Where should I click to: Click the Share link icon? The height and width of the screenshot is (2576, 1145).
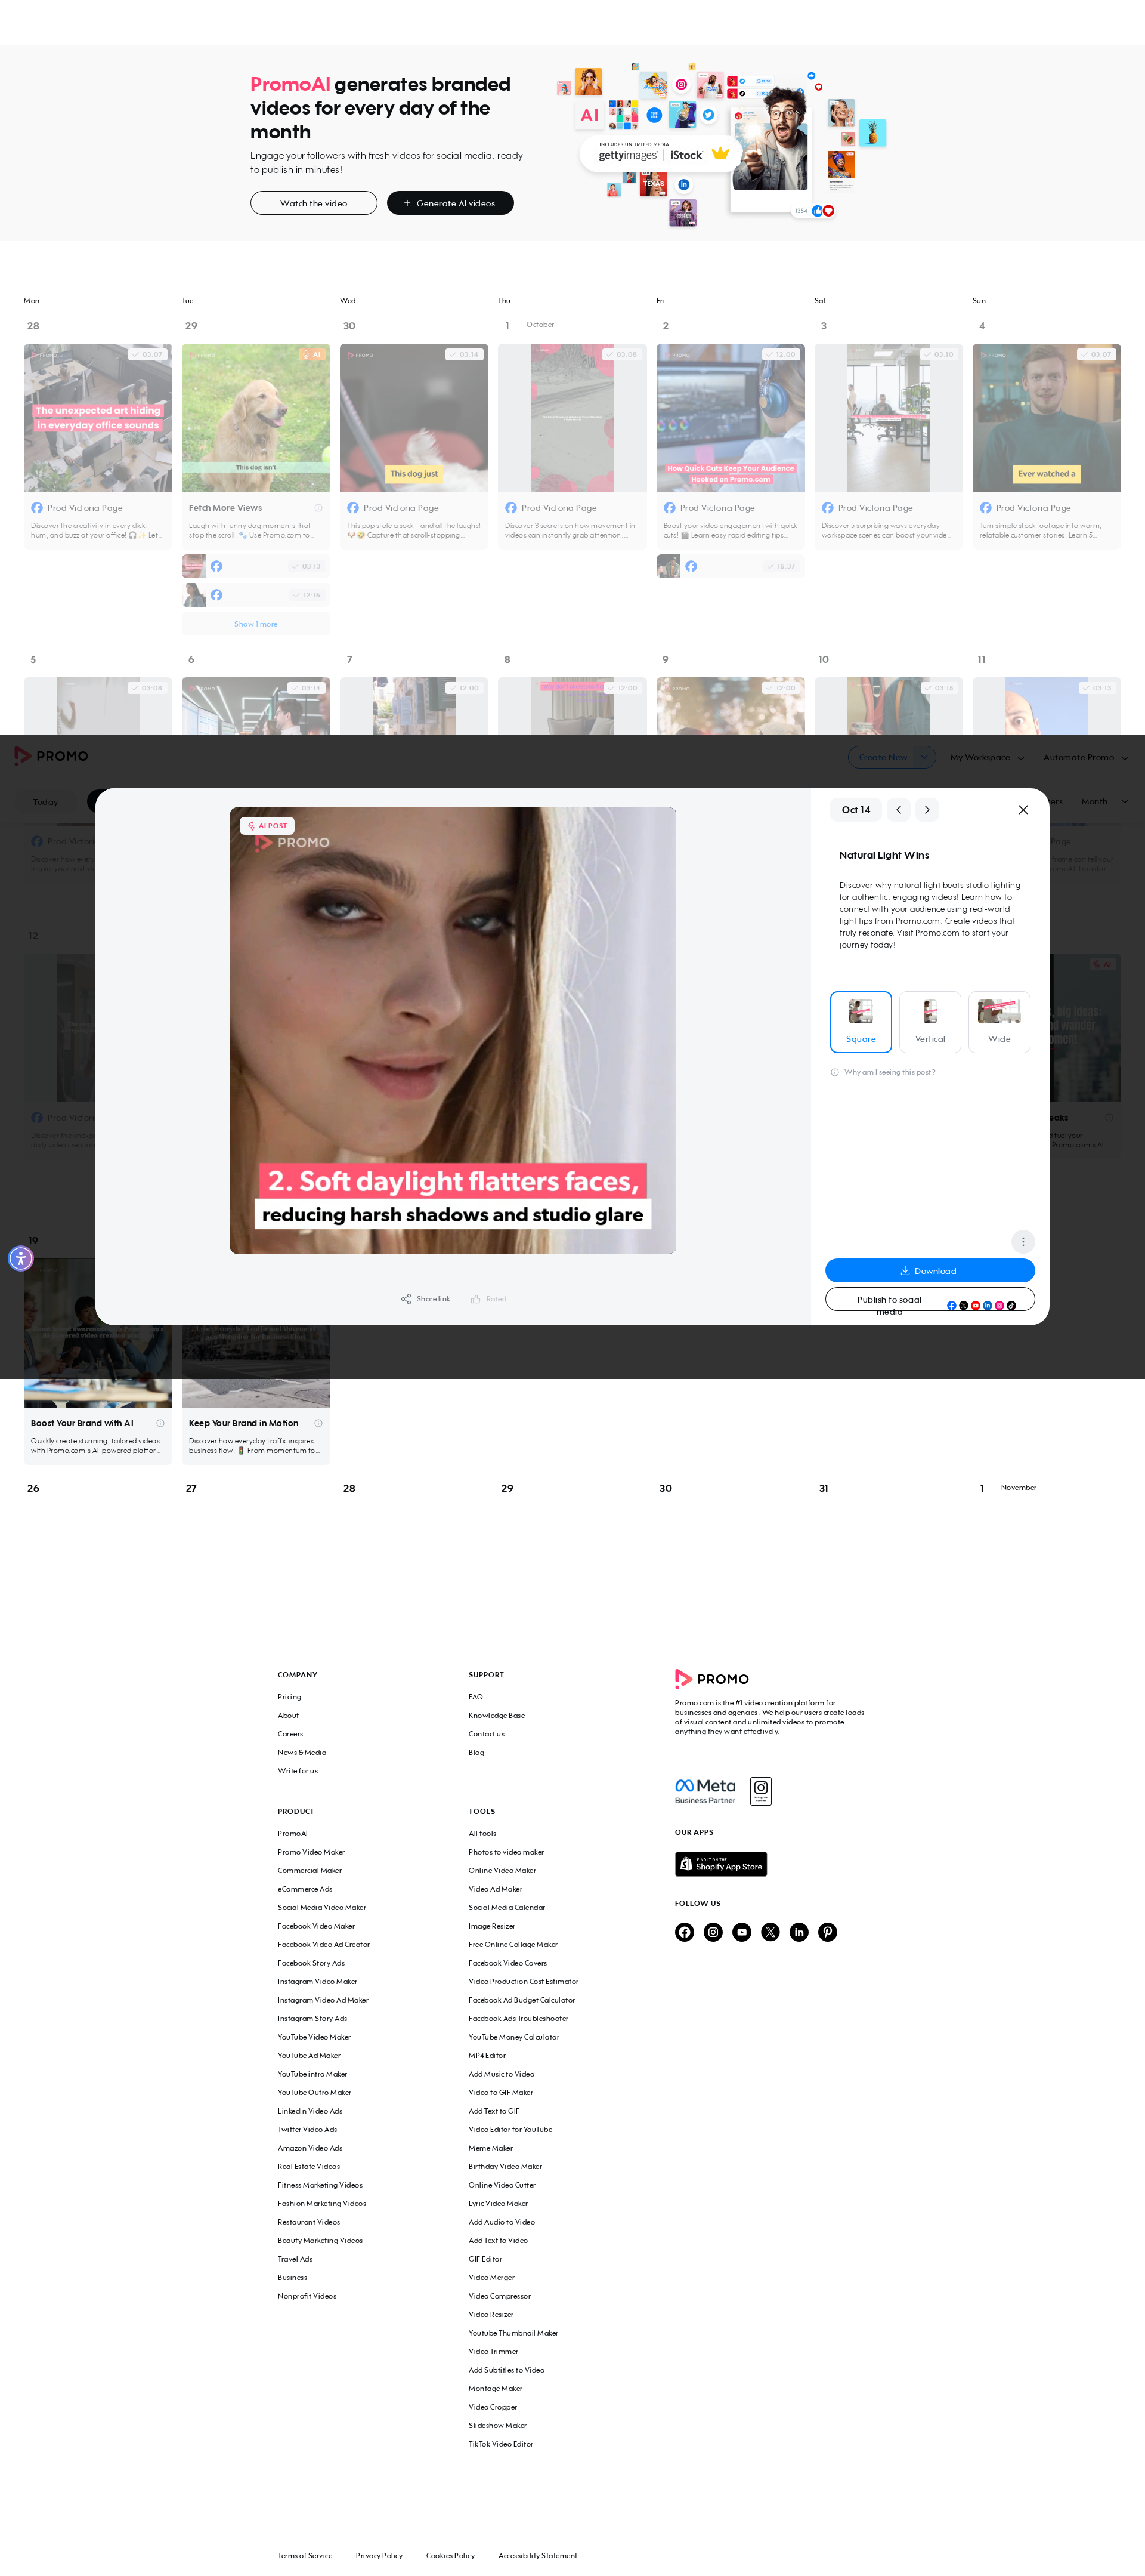click(x=406, y=1299)
